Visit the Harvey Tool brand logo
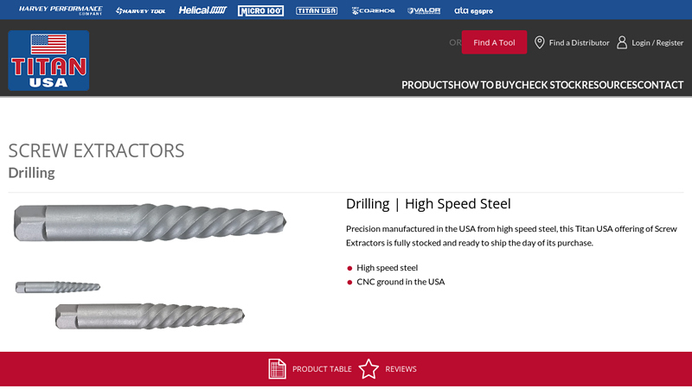Screen dimensions: 692x389 pos(140,10)
